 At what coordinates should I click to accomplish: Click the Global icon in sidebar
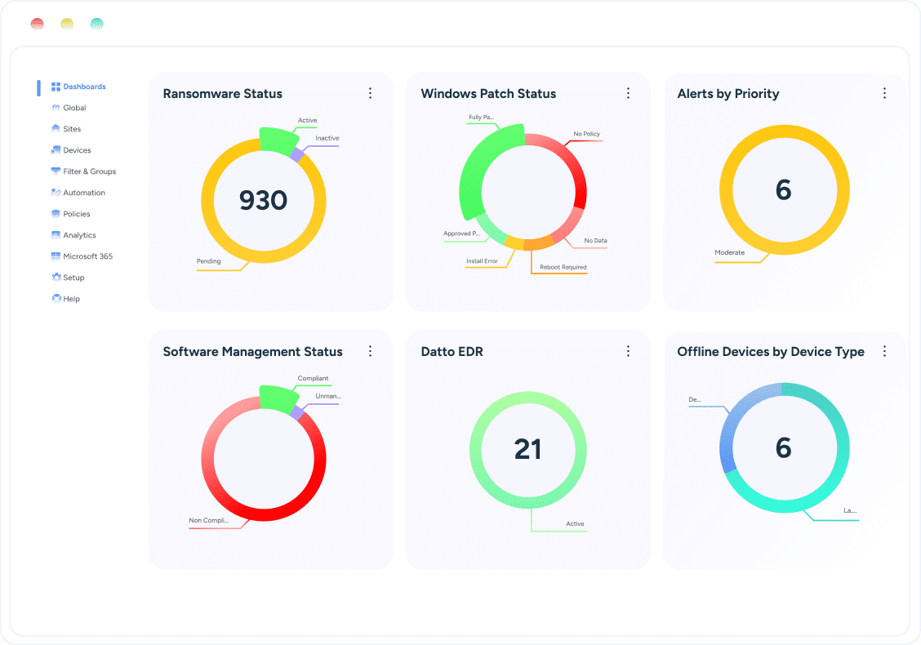56,108
